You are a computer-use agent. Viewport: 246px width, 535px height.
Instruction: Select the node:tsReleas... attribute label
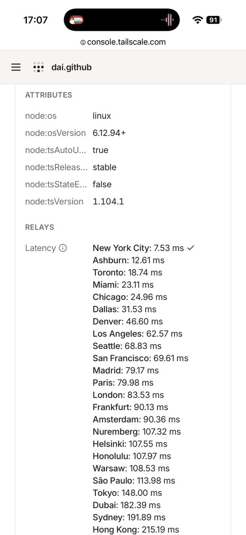[x=56, y=167]
